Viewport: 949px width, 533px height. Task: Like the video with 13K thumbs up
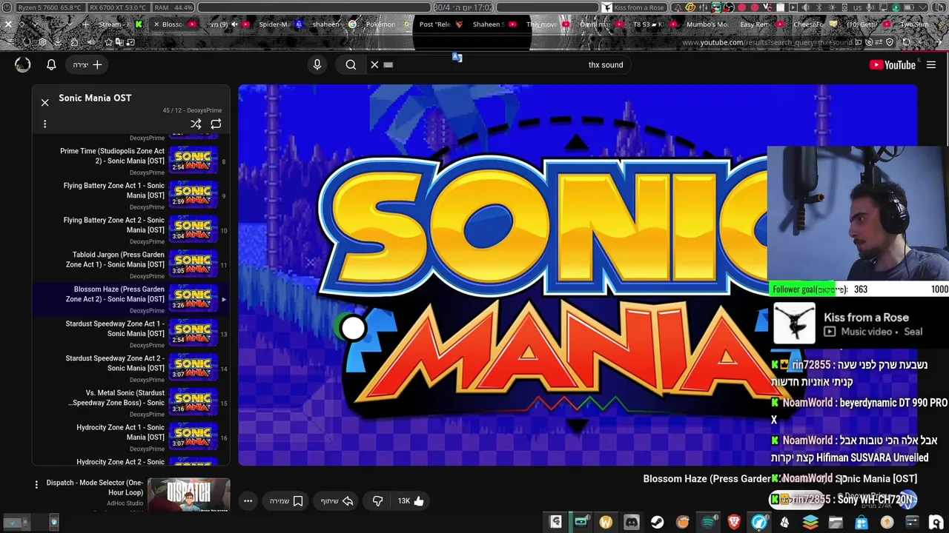coord(411,501)
